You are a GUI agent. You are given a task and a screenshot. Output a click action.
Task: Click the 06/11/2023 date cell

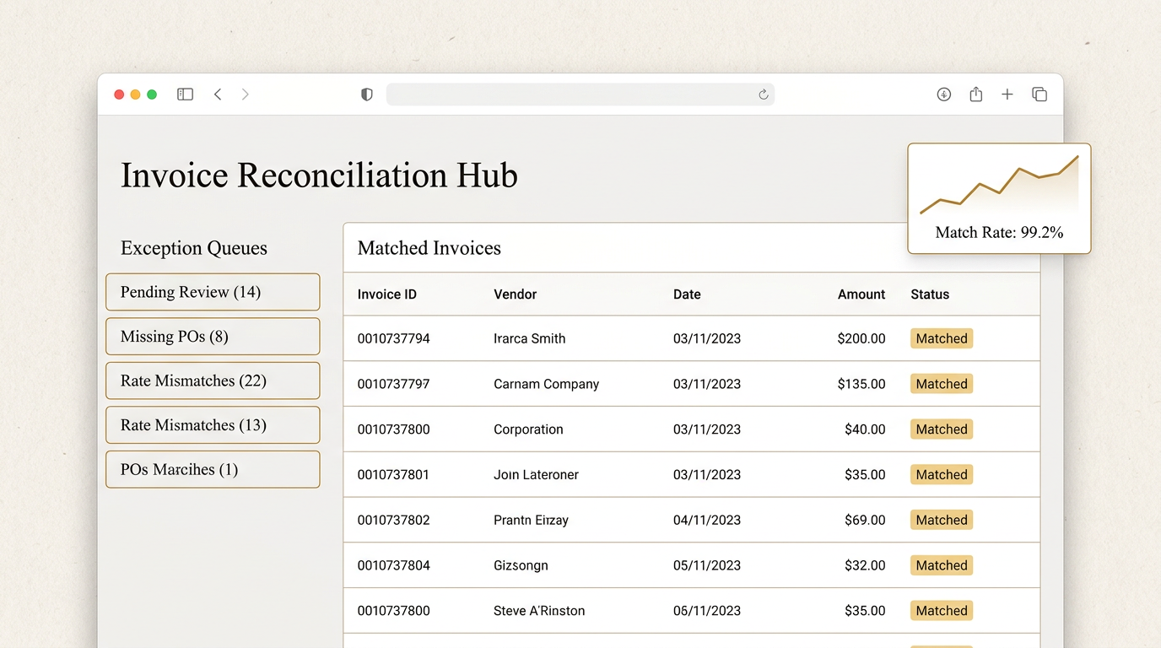pyautogui.click(x=707, y=611)
